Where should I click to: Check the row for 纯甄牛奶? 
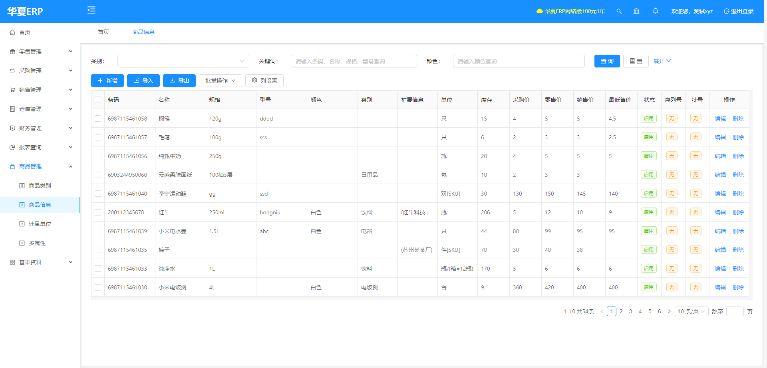coord(98,156)
